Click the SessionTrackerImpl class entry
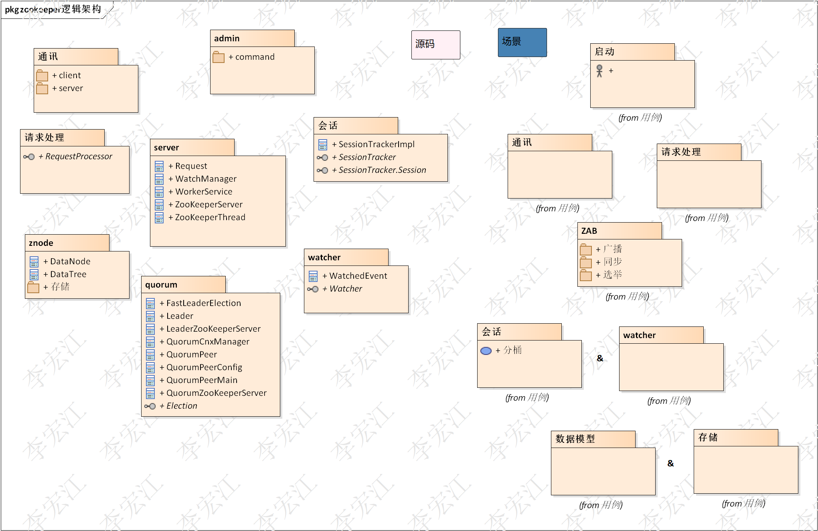The image size is (818, 531). [x=376, y=144]
